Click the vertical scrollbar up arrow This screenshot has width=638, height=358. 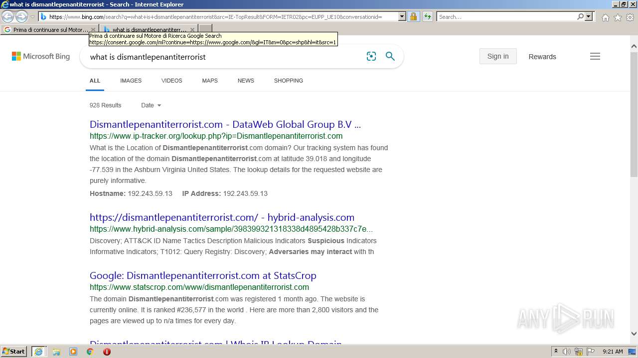[x=634, y=47]
